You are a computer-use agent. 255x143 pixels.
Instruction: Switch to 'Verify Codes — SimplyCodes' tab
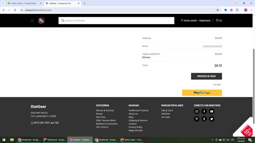tap(24, 3)
